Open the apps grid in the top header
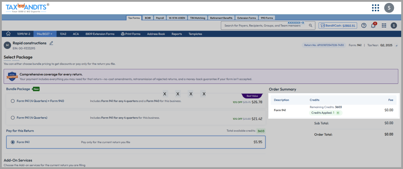Screen dimensions: 403x169 [376, 8]
